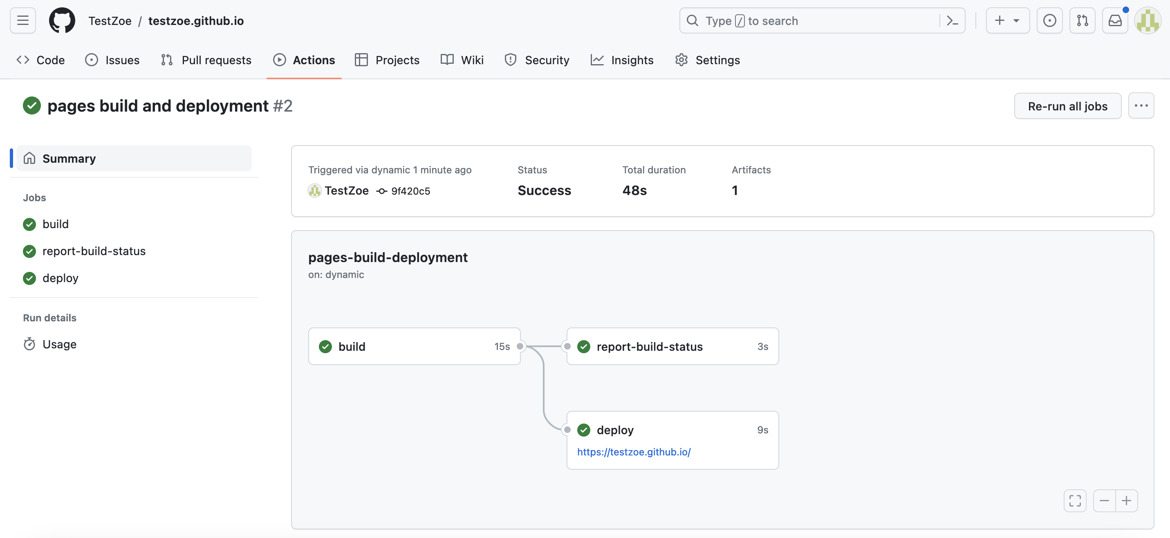The image size is (1170, 538).
Task: Open the three-dot workflow run menu
Action: tap(1141, 105)
